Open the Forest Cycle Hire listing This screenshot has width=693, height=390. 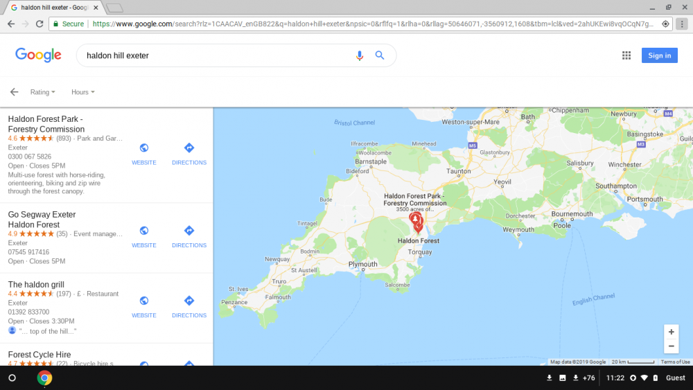[40, 354]
